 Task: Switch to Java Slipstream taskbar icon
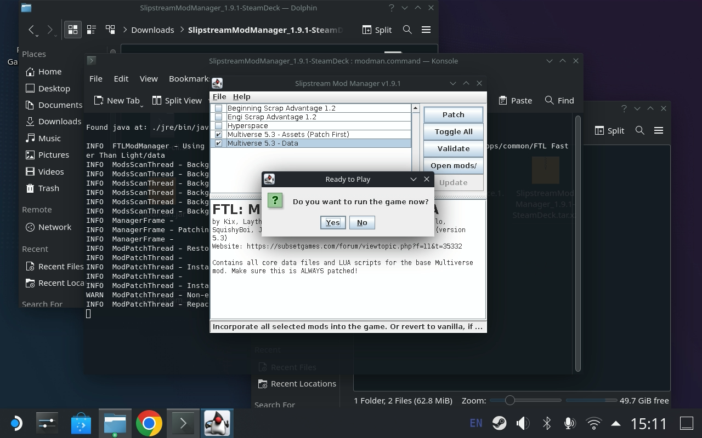(x=217, y=423)
